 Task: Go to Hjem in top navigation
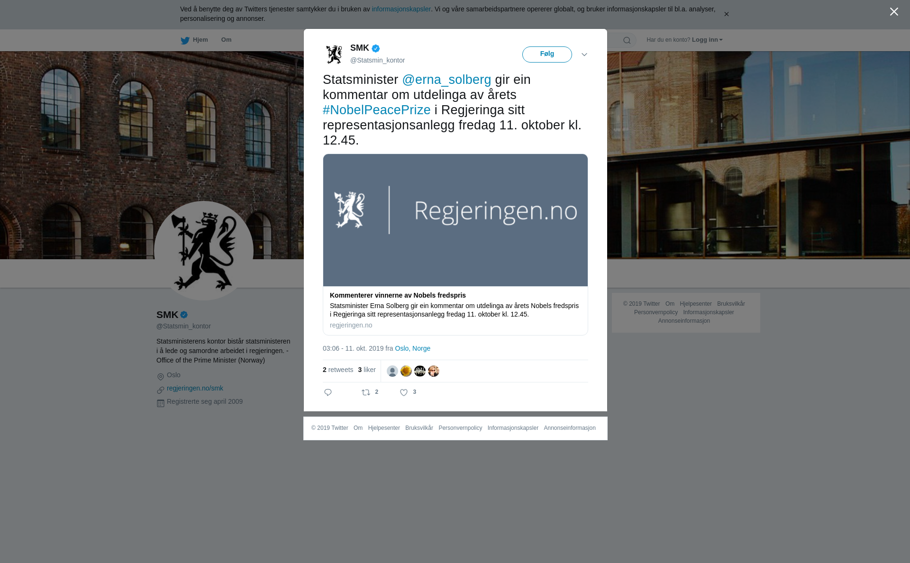click(x=194, y=40)
